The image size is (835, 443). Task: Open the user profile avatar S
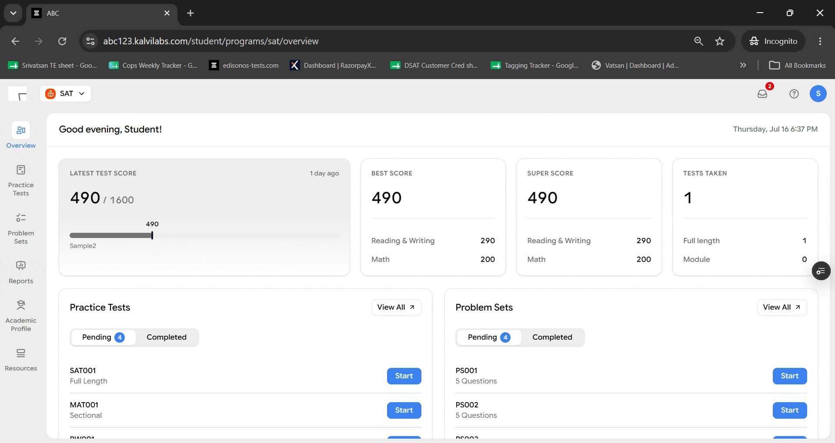[818, 93]
